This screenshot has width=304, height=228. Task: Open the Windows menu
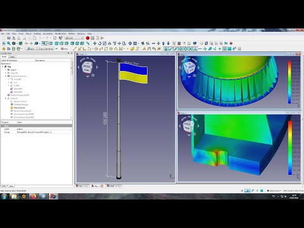[81, 34]
